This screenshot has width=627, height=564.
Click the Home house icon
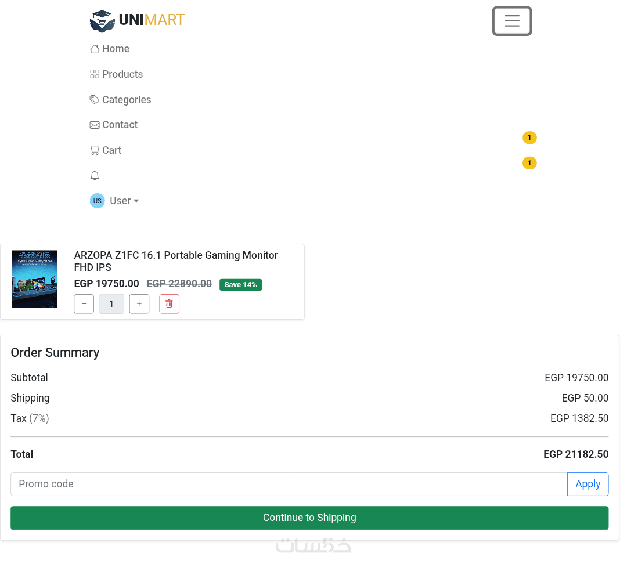(95, 49)
